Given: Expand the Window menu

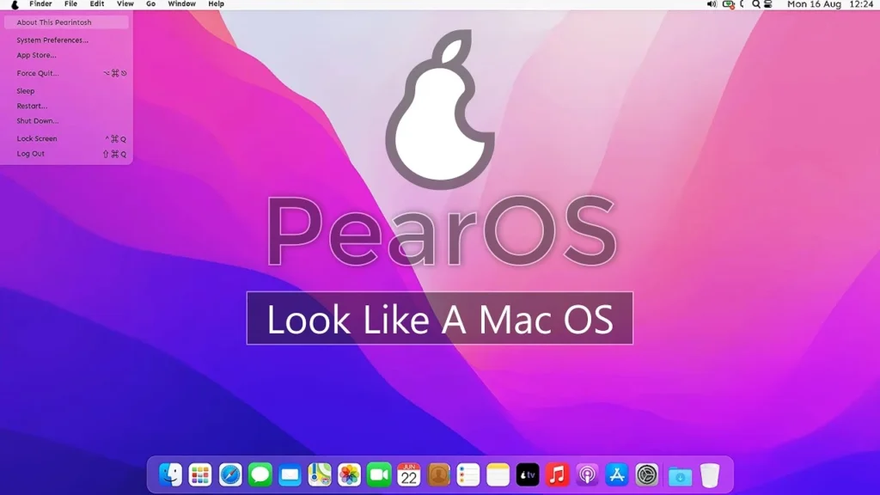Looking at the screenshot, I should tap(181, 4).
